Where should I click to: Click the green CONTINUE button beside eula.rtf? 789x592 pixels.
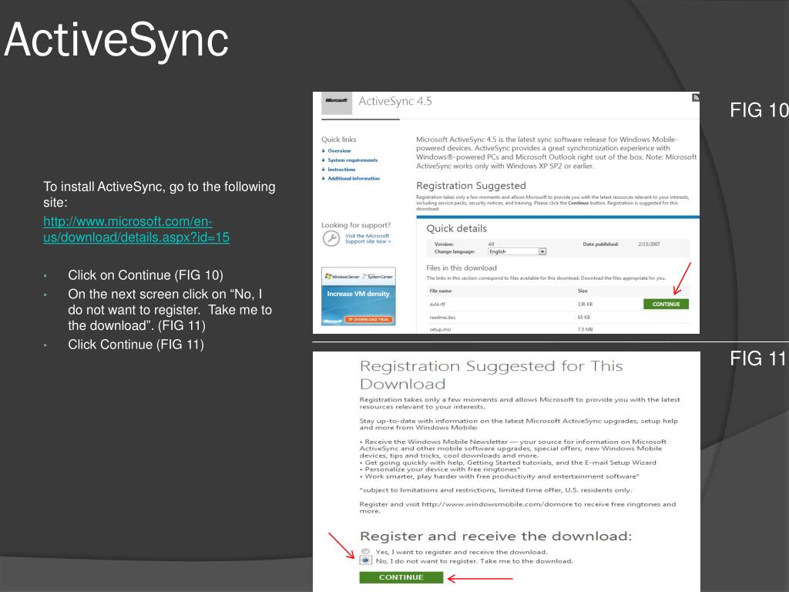point(666,304)
